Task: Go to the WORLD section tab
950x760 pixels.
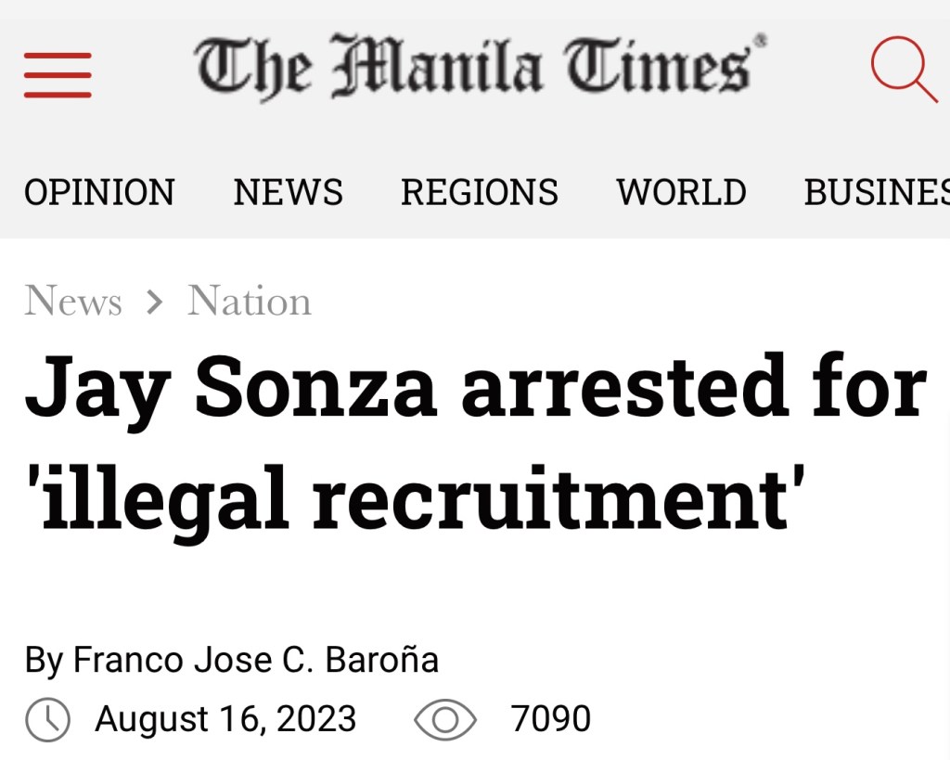Action: pos(681,192)
